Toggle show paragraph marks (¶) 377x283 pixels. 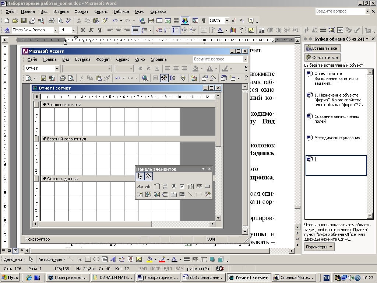coord(203,21)
